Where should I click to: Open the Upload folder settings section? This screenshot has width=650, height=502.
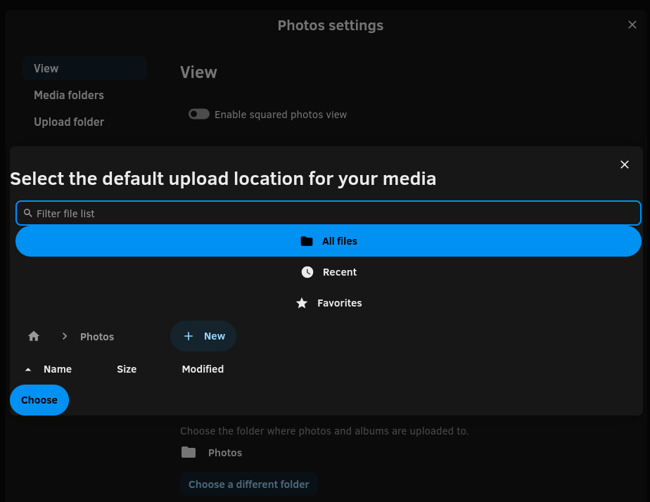(x=69, y=122)
